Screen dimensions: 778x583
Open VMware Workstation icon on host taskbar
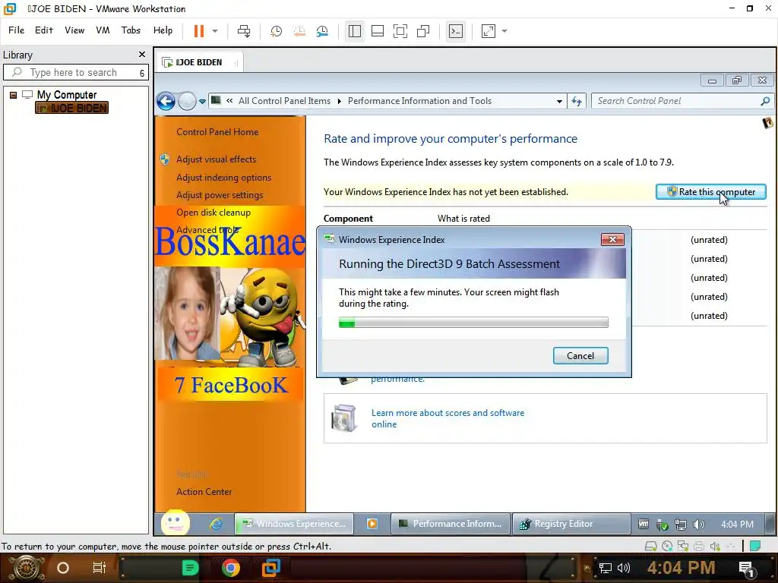click(x=271, y=568)
